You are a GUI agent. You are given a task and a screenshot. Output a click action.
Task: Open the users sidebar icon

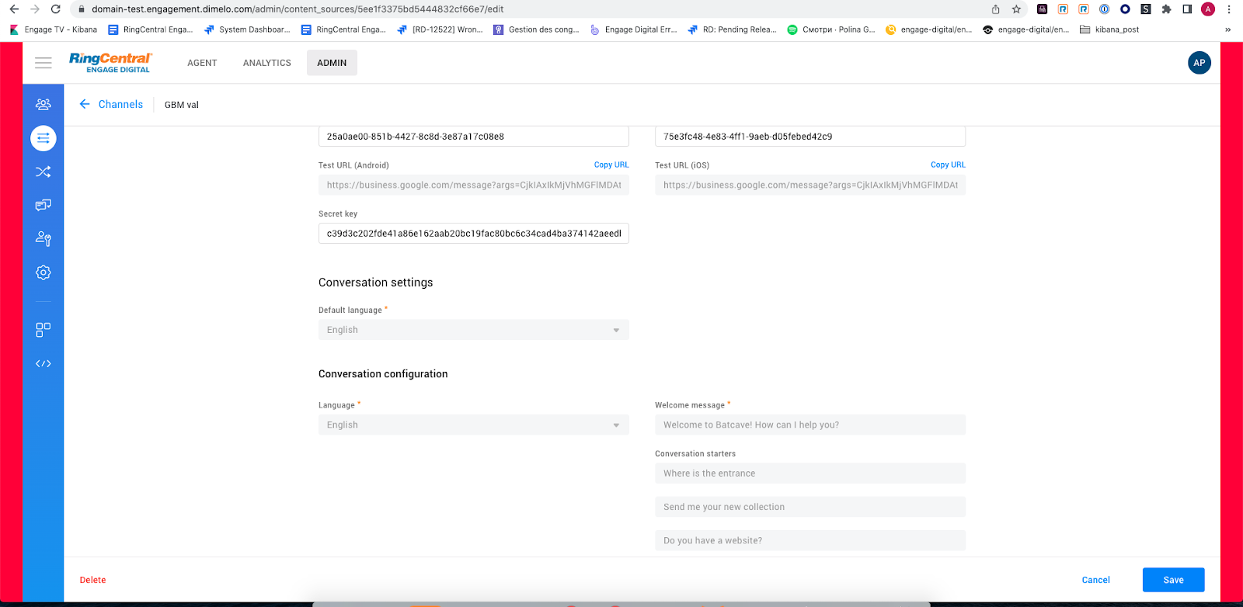44,104
